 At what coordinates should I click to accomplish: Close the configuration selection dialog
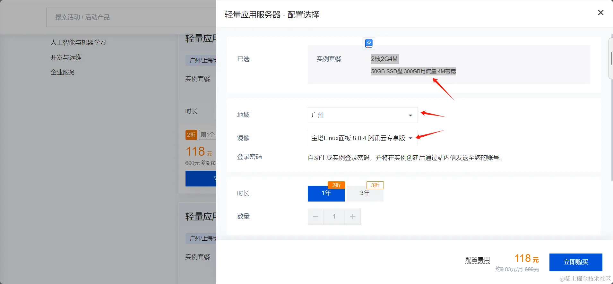point(600,13)
